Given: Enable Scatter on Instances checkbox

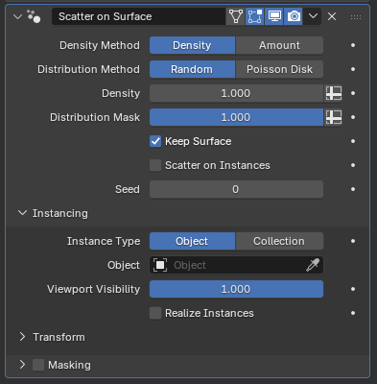Looking at the screenshot, I should [155, 165].
